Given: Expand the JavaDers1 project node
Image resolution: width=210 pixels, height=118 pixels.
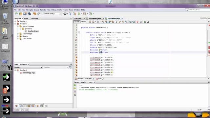Looking at the screenshot, I should [x=15, y=21].
